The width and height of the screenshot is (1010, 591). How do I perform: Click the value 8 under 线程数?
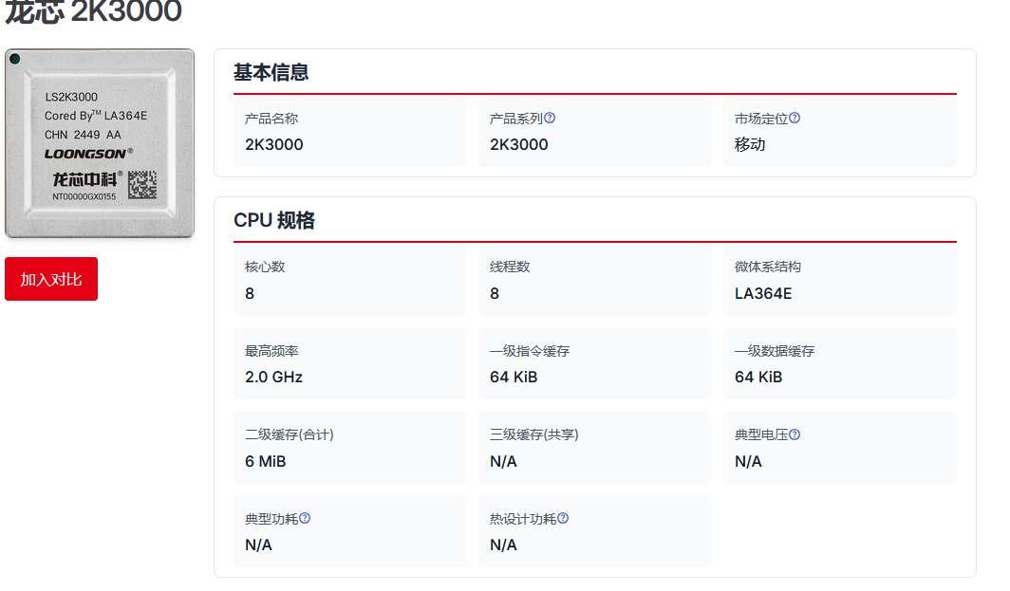(494, 293)
